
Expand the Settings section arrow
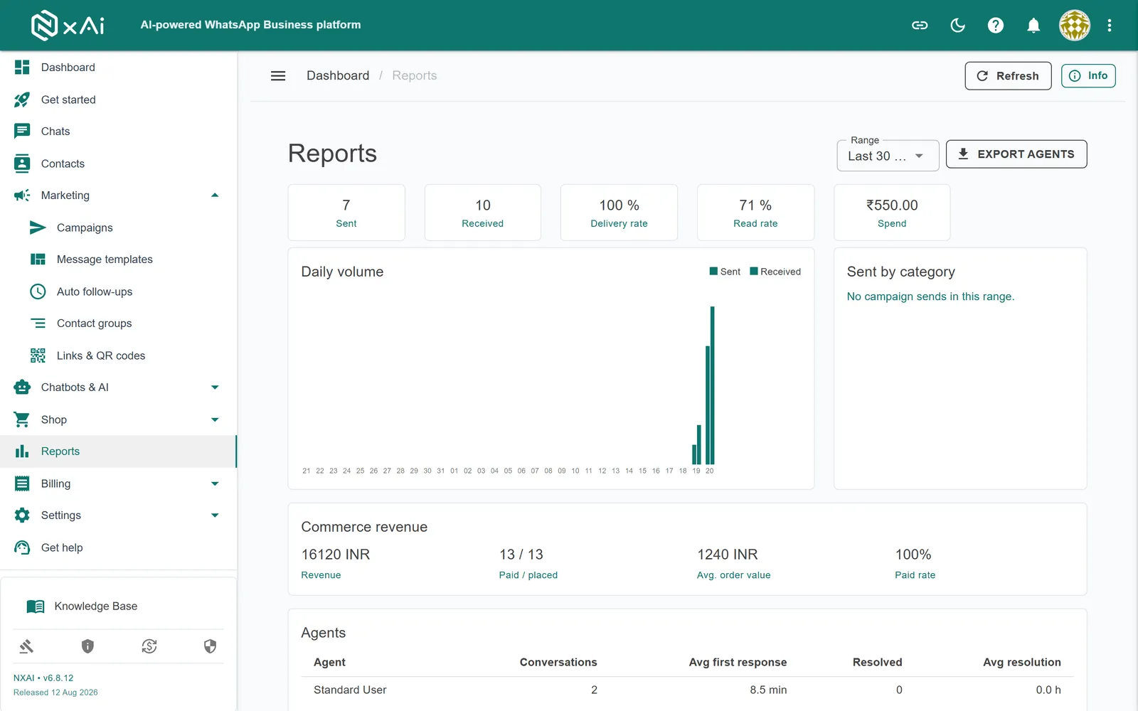coord(215,515)
